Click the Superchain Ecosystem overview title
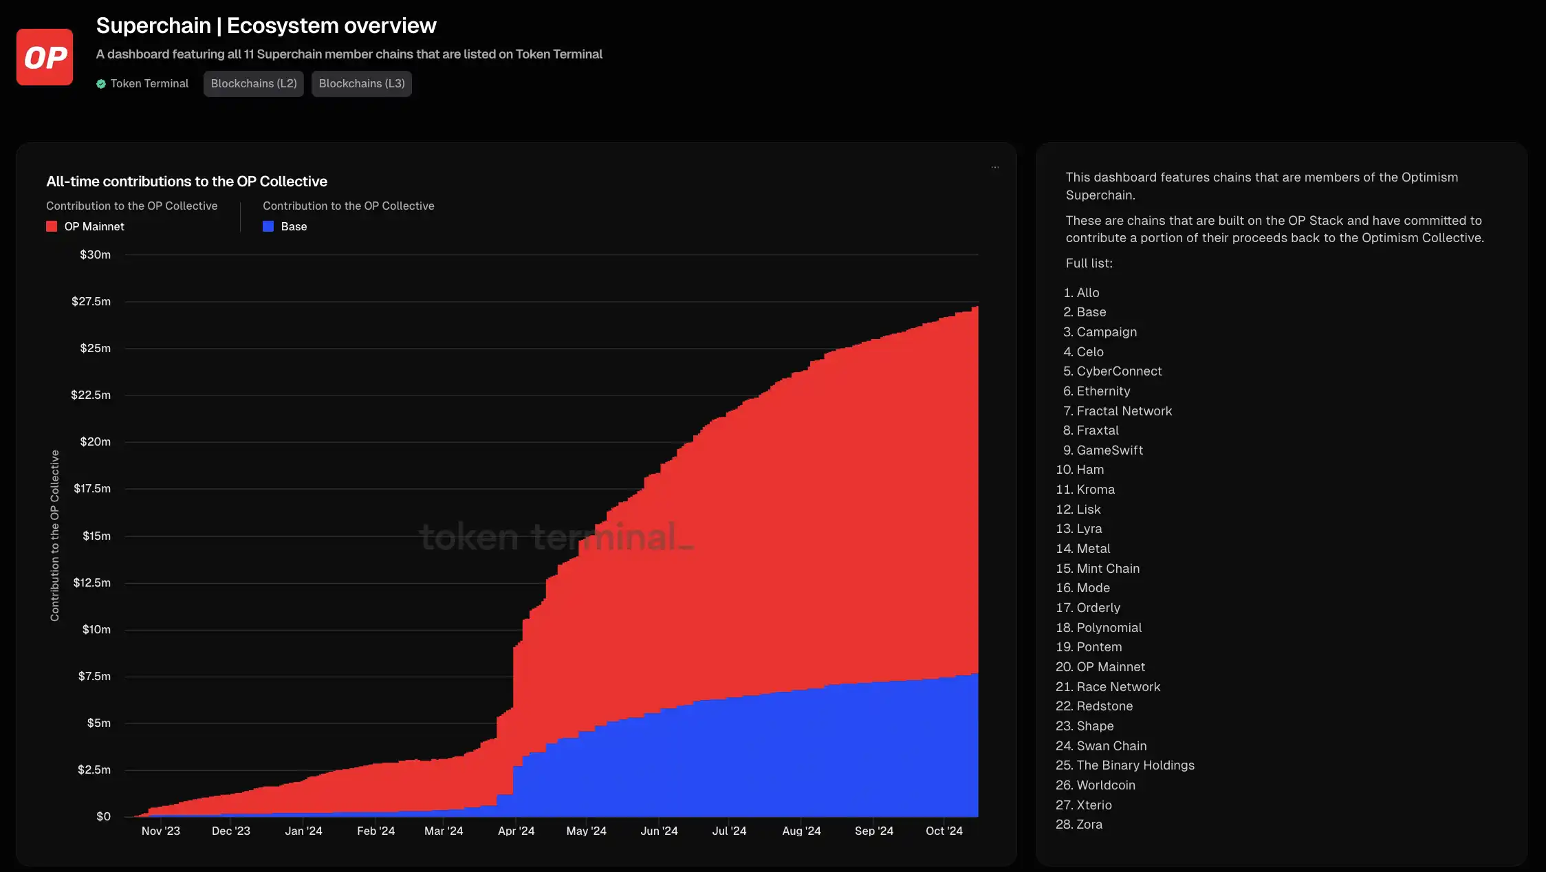The image size is (1546, 872). click(265, 25)
